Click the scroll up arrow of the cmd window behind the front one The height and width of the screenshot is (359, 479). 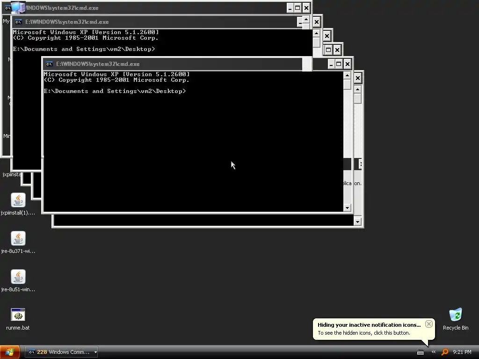click(x=357, y=89)
